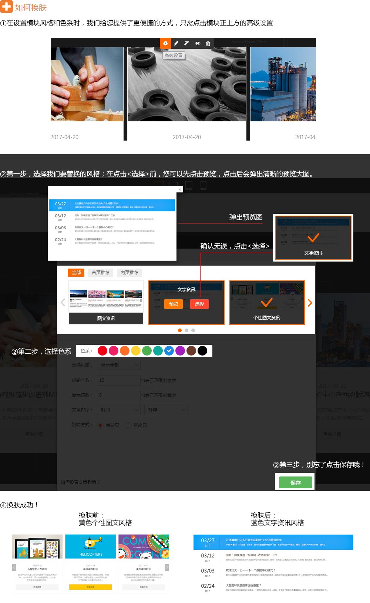This screenshot has width=370, height=603.
Task: Expand the 文章排序 时间 dropdown
Action: [x=119, y=410]
